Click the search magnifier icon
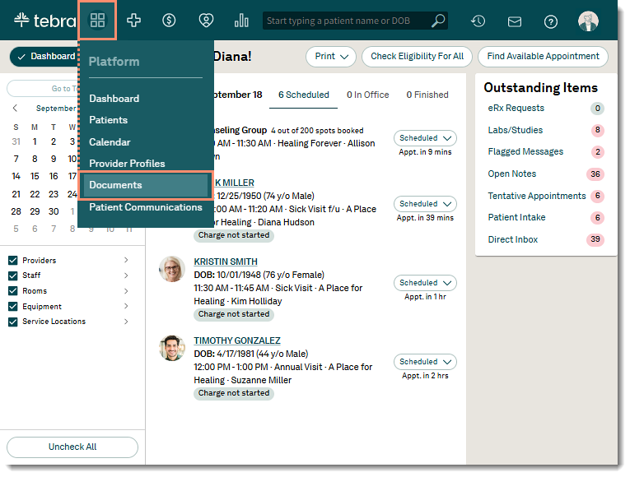630x477 pixels. (x=439, y=21)
